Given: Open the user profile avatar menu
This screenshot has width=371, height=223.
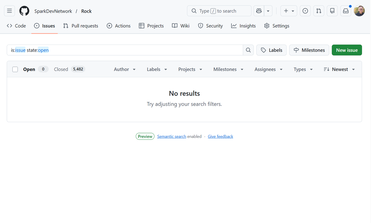Looking at the screenshot, I should 359,11.
